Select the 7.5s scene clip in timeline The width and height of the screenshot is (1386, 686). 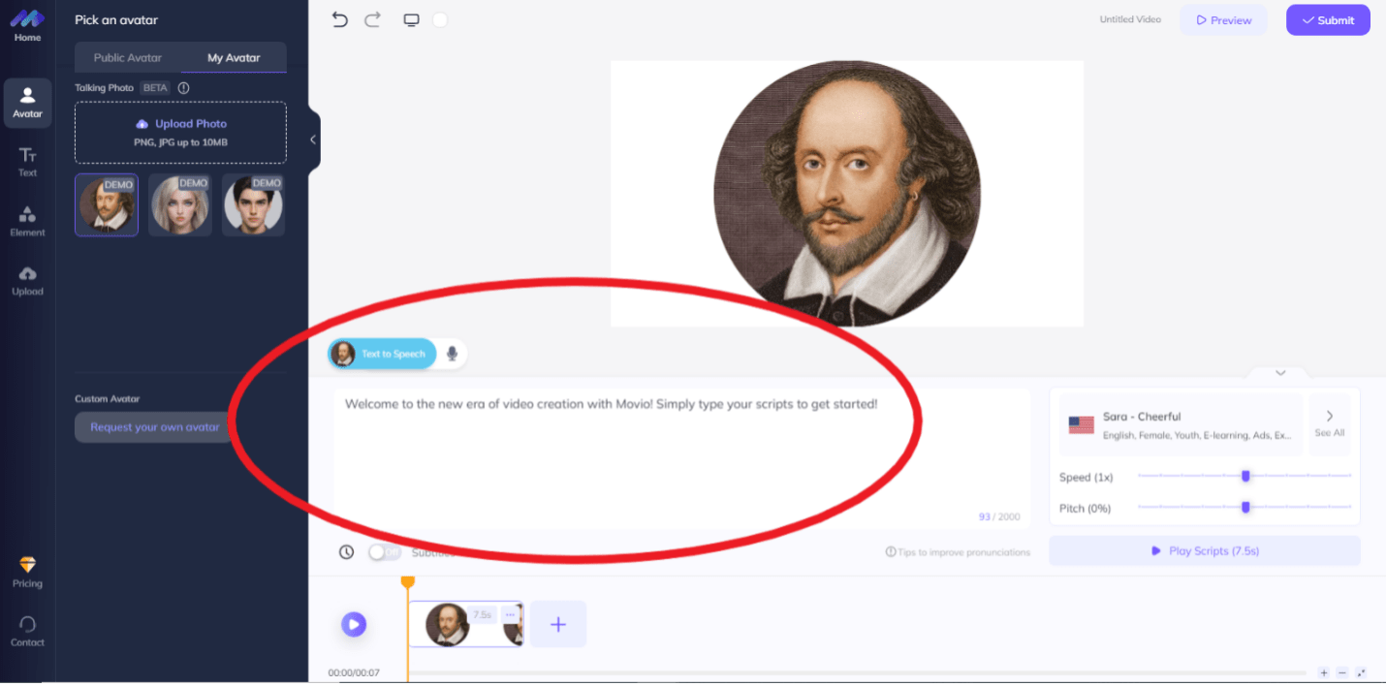coord(465,624)
